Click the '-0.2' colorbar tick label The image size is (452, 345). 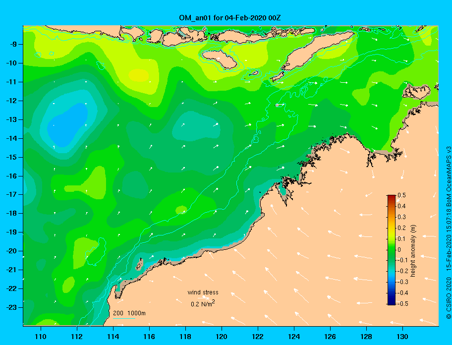tap(402, 271)
